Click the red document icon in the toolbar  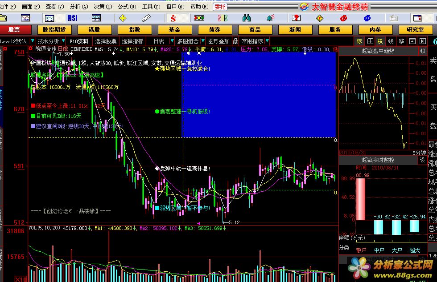click(x=296, y=18)
